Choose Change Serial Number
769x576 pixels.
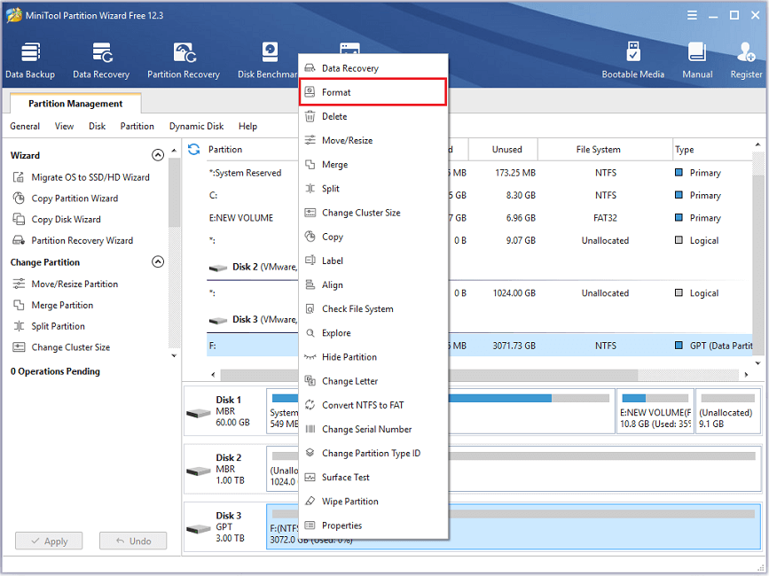(x=373, y=429)
